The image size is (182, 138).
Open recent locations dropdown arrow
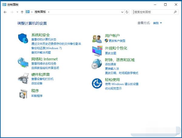coord(17,12)
